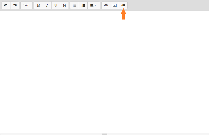Click the editor resize handle at bottom
The height and width of the screenshot is (135, 209).
tap(105, 134)
